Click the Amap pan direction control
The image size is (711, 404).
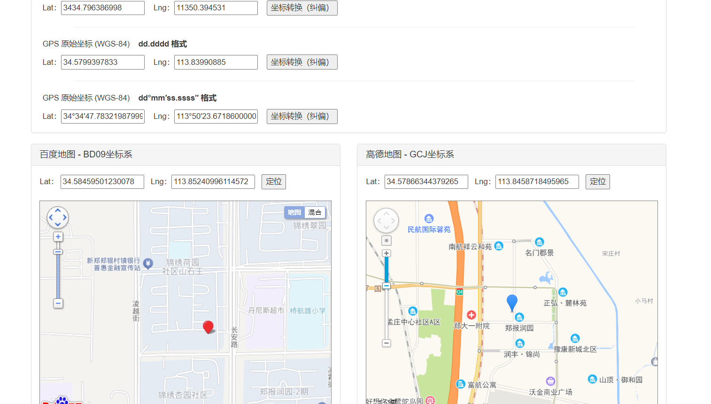[x=386, y=220]
